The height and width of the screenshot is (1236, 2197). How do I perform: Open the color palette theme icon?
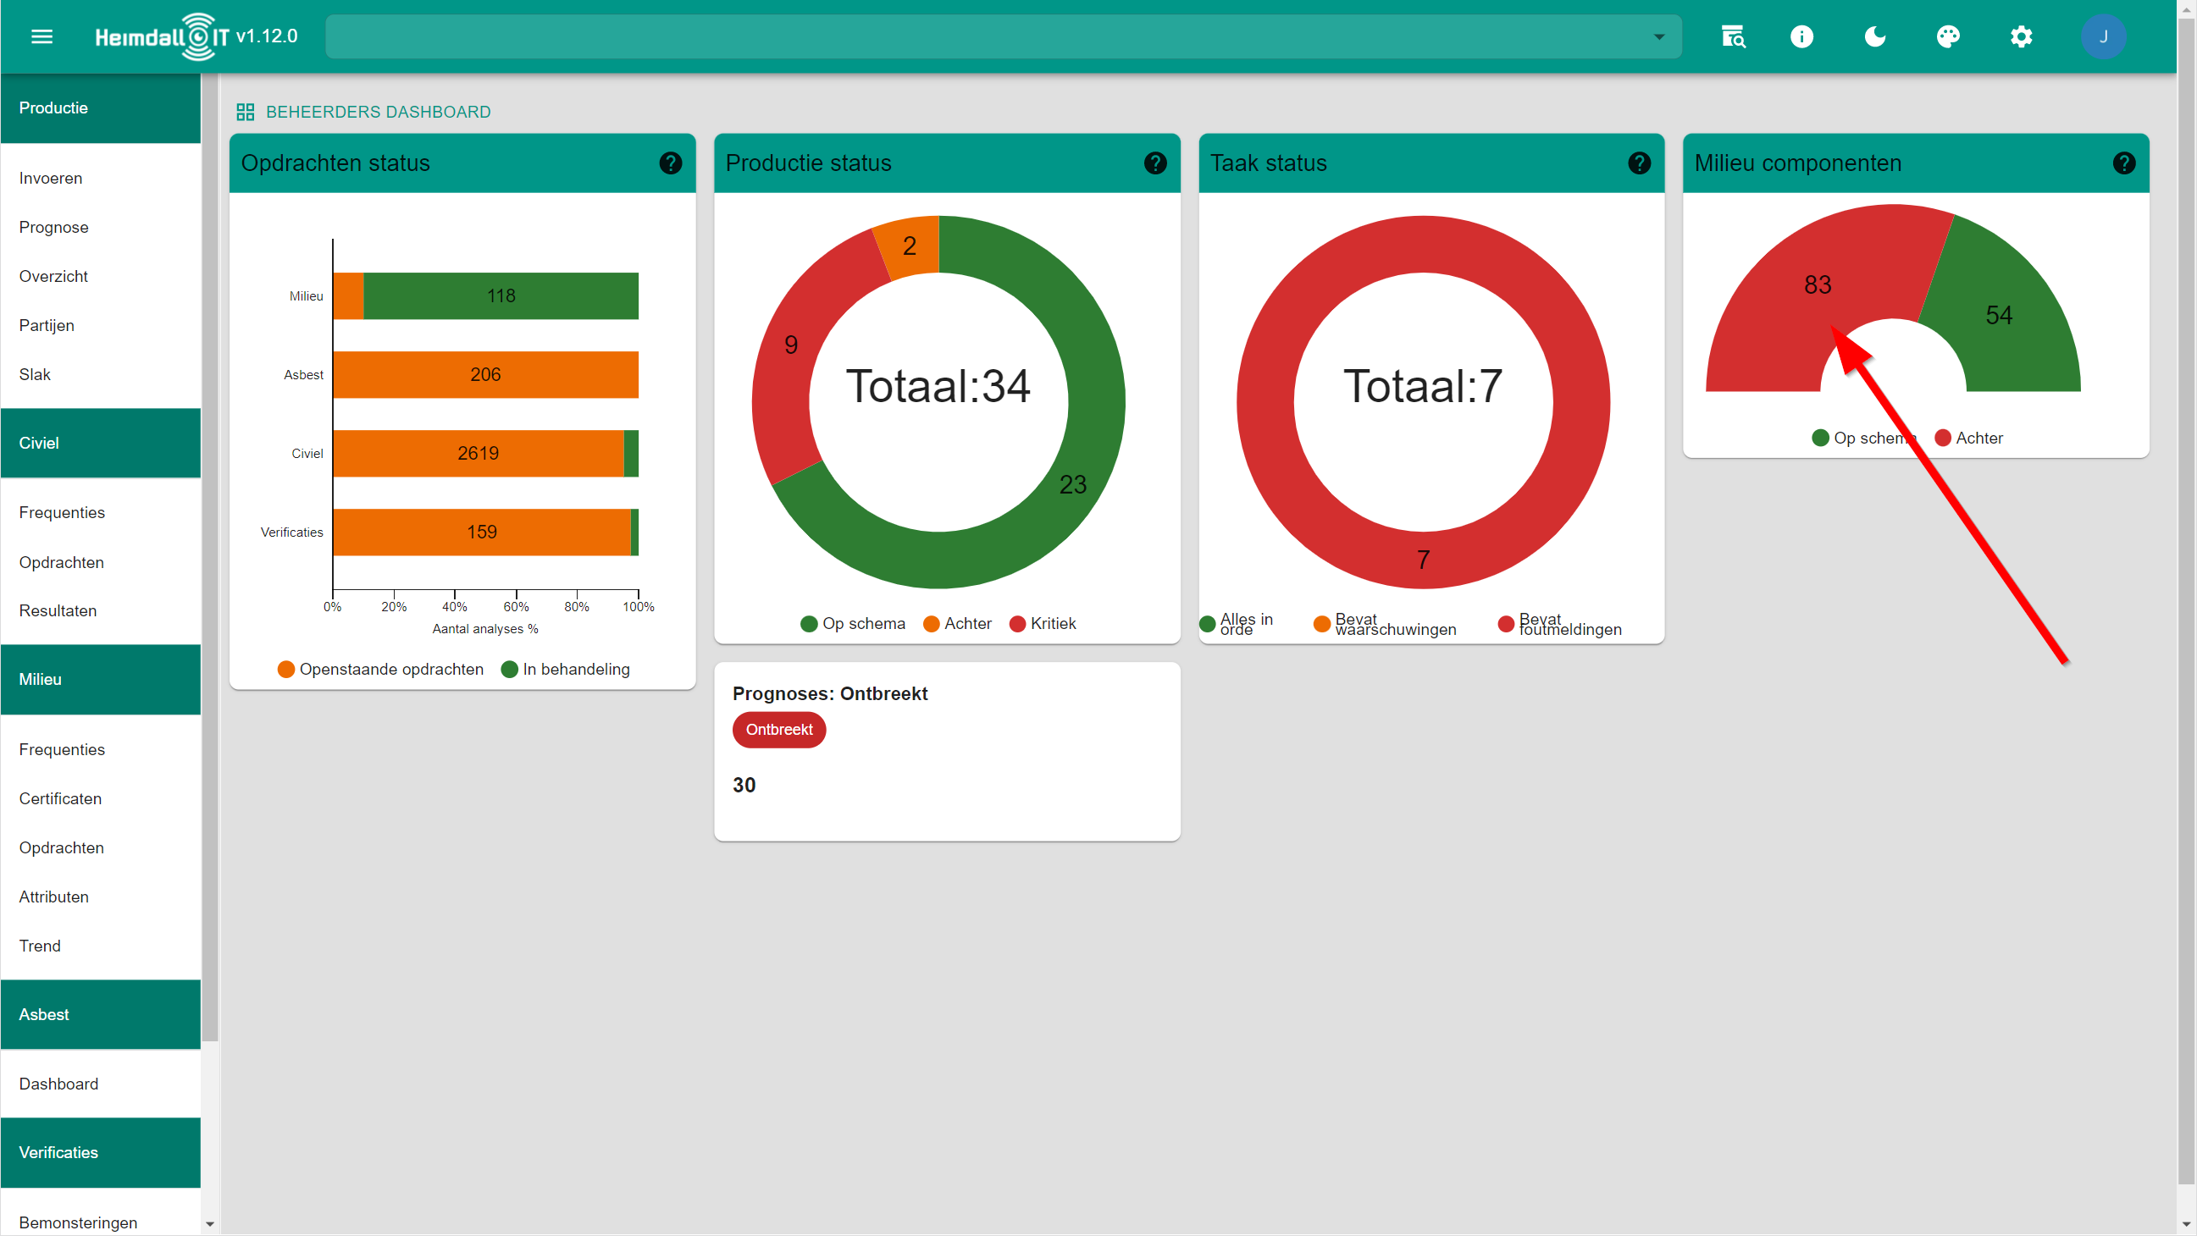pyautogui.click(x=1948, y=36)
